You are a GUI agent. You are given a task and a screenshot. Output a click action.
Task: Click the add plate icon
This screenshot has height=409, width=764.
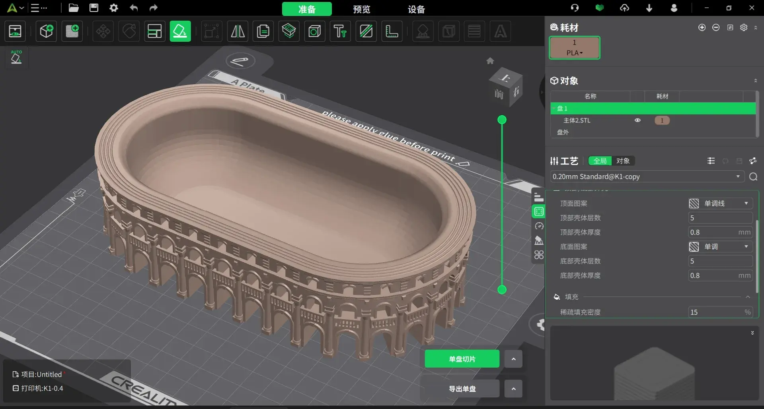72,31
